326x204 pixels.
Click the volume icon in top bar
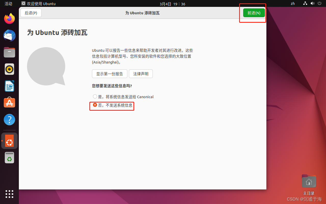tap(313, 4)
